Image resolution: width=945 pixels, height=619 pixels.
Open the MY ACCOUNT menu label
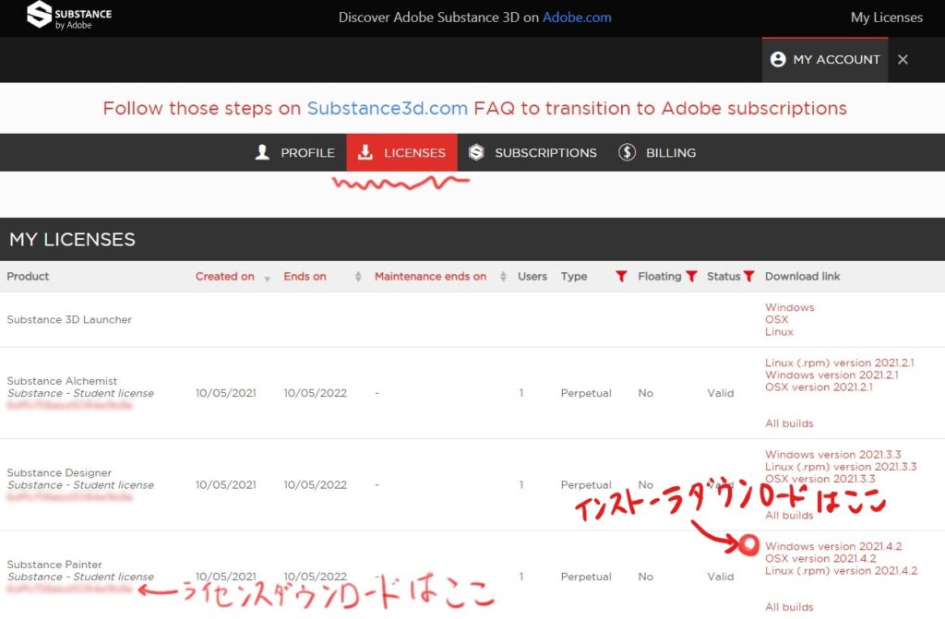click(836, 60)
